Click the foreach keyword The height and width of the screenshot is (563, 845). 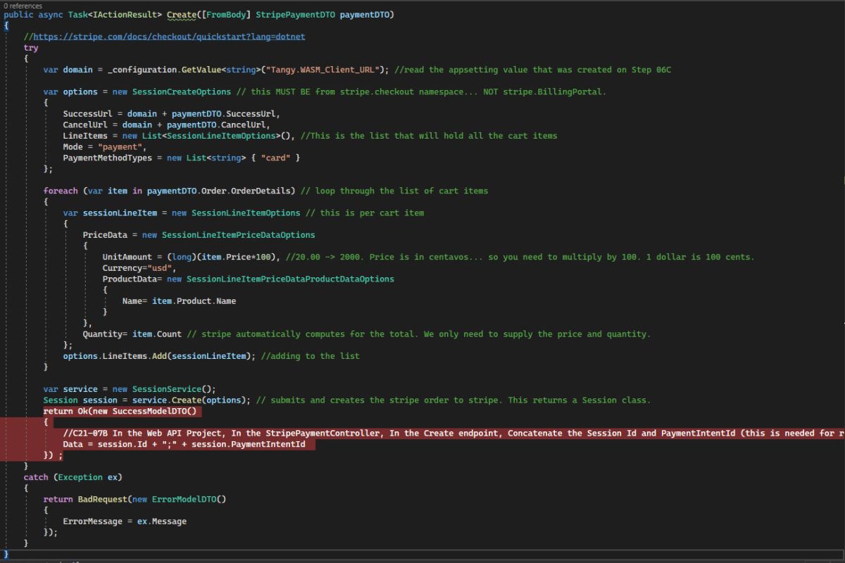[61, 190]
